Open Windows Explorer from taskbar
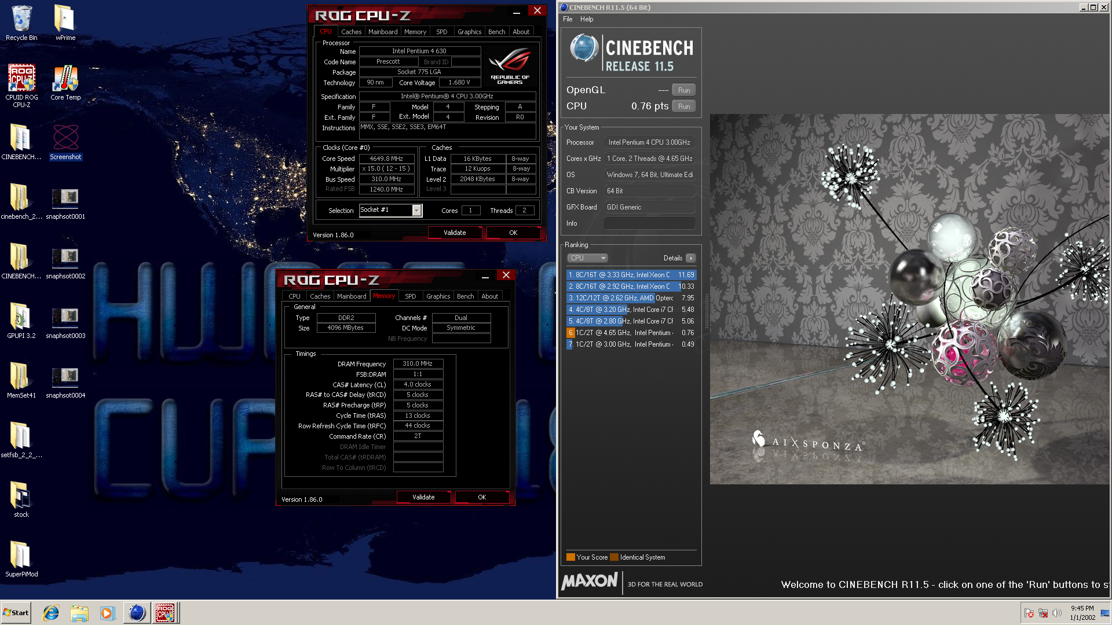 pos(79,613)
